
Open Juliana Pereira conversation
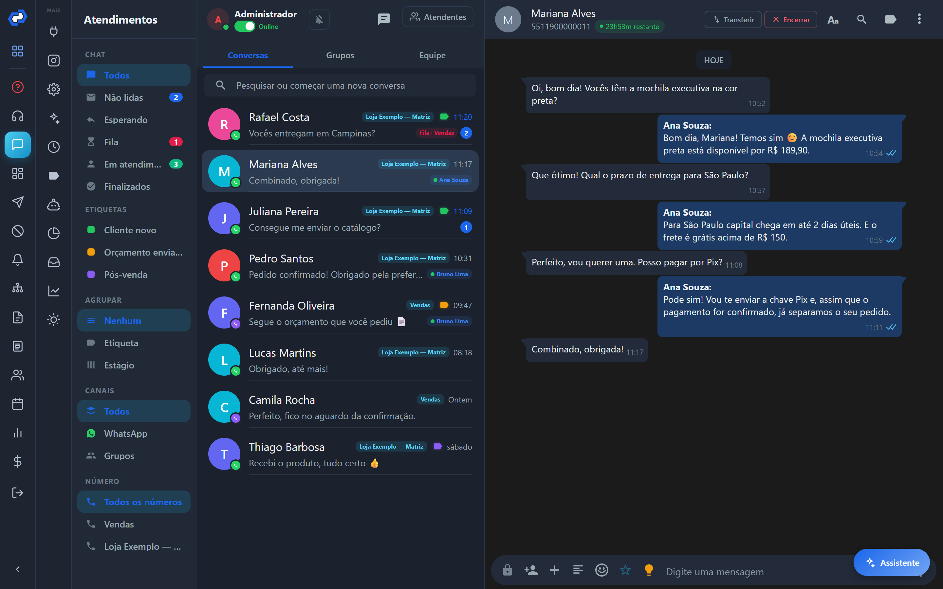pyautogui.click(x=340, y=219)
